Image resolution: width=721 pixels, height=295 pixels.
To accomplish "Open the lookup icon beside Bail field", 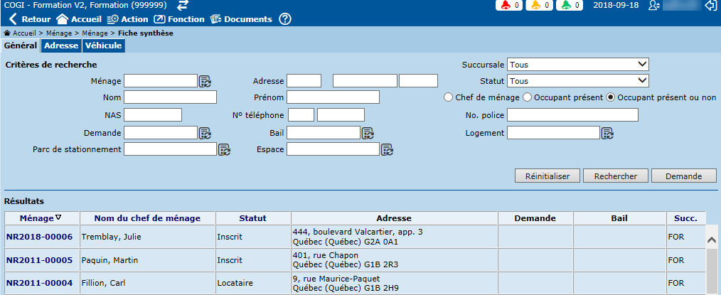I will (368, 133).
